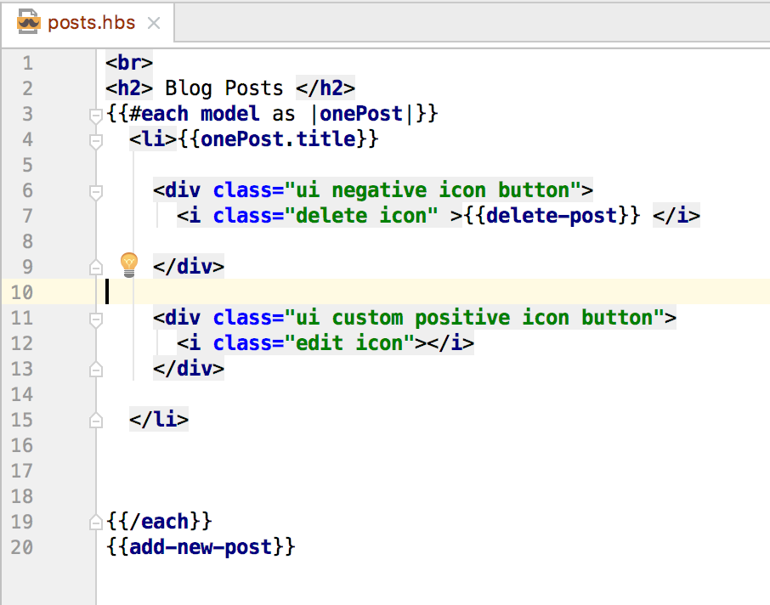Click line number 20 in the gutter
Screen dimensions: 770x605
pos(22,546)
